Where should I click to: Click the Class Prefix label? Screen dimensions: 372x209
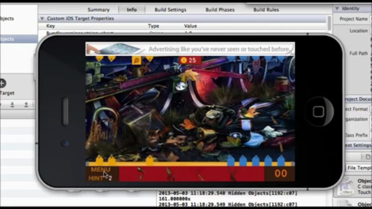point(356,135)
